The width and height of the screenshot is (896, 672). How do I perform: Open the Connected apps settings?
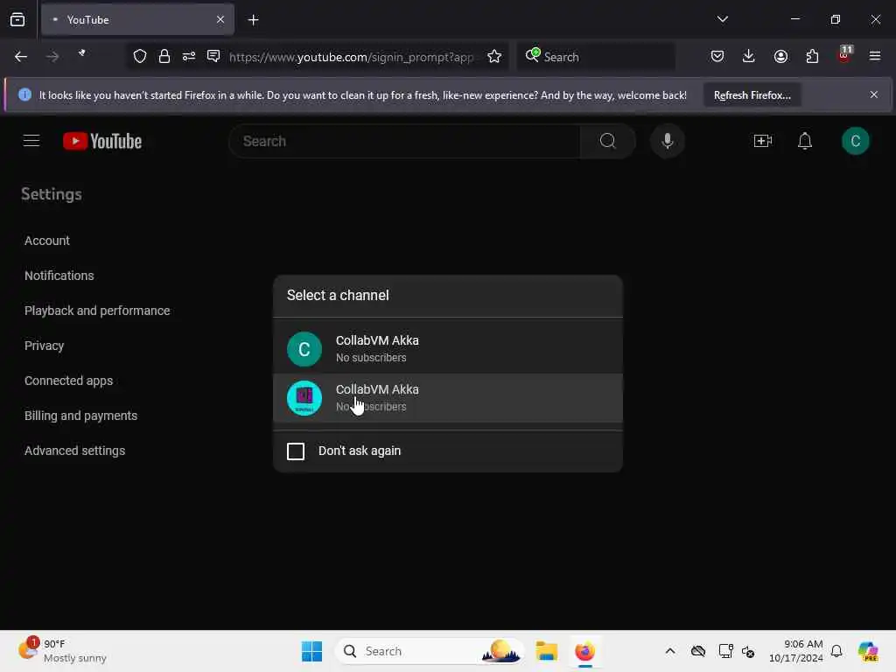[68, 381]
